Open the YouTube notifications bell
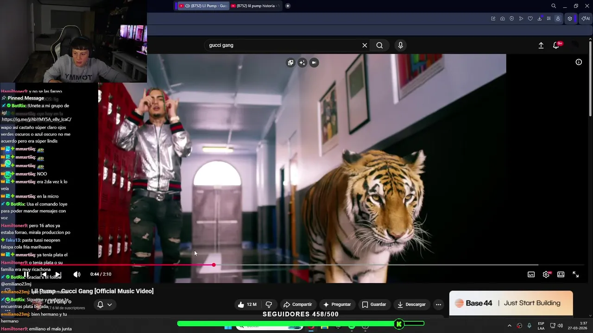Screen dimensions: 593x333 click(556, 45)
